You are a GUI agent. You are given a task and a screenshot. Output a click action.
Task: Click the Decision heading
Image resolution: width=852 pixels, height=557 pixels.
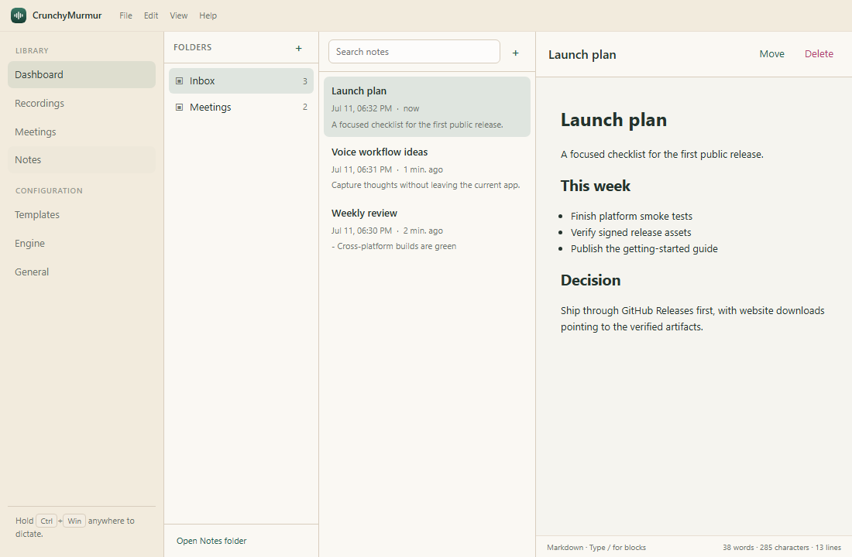click(591, 280)
